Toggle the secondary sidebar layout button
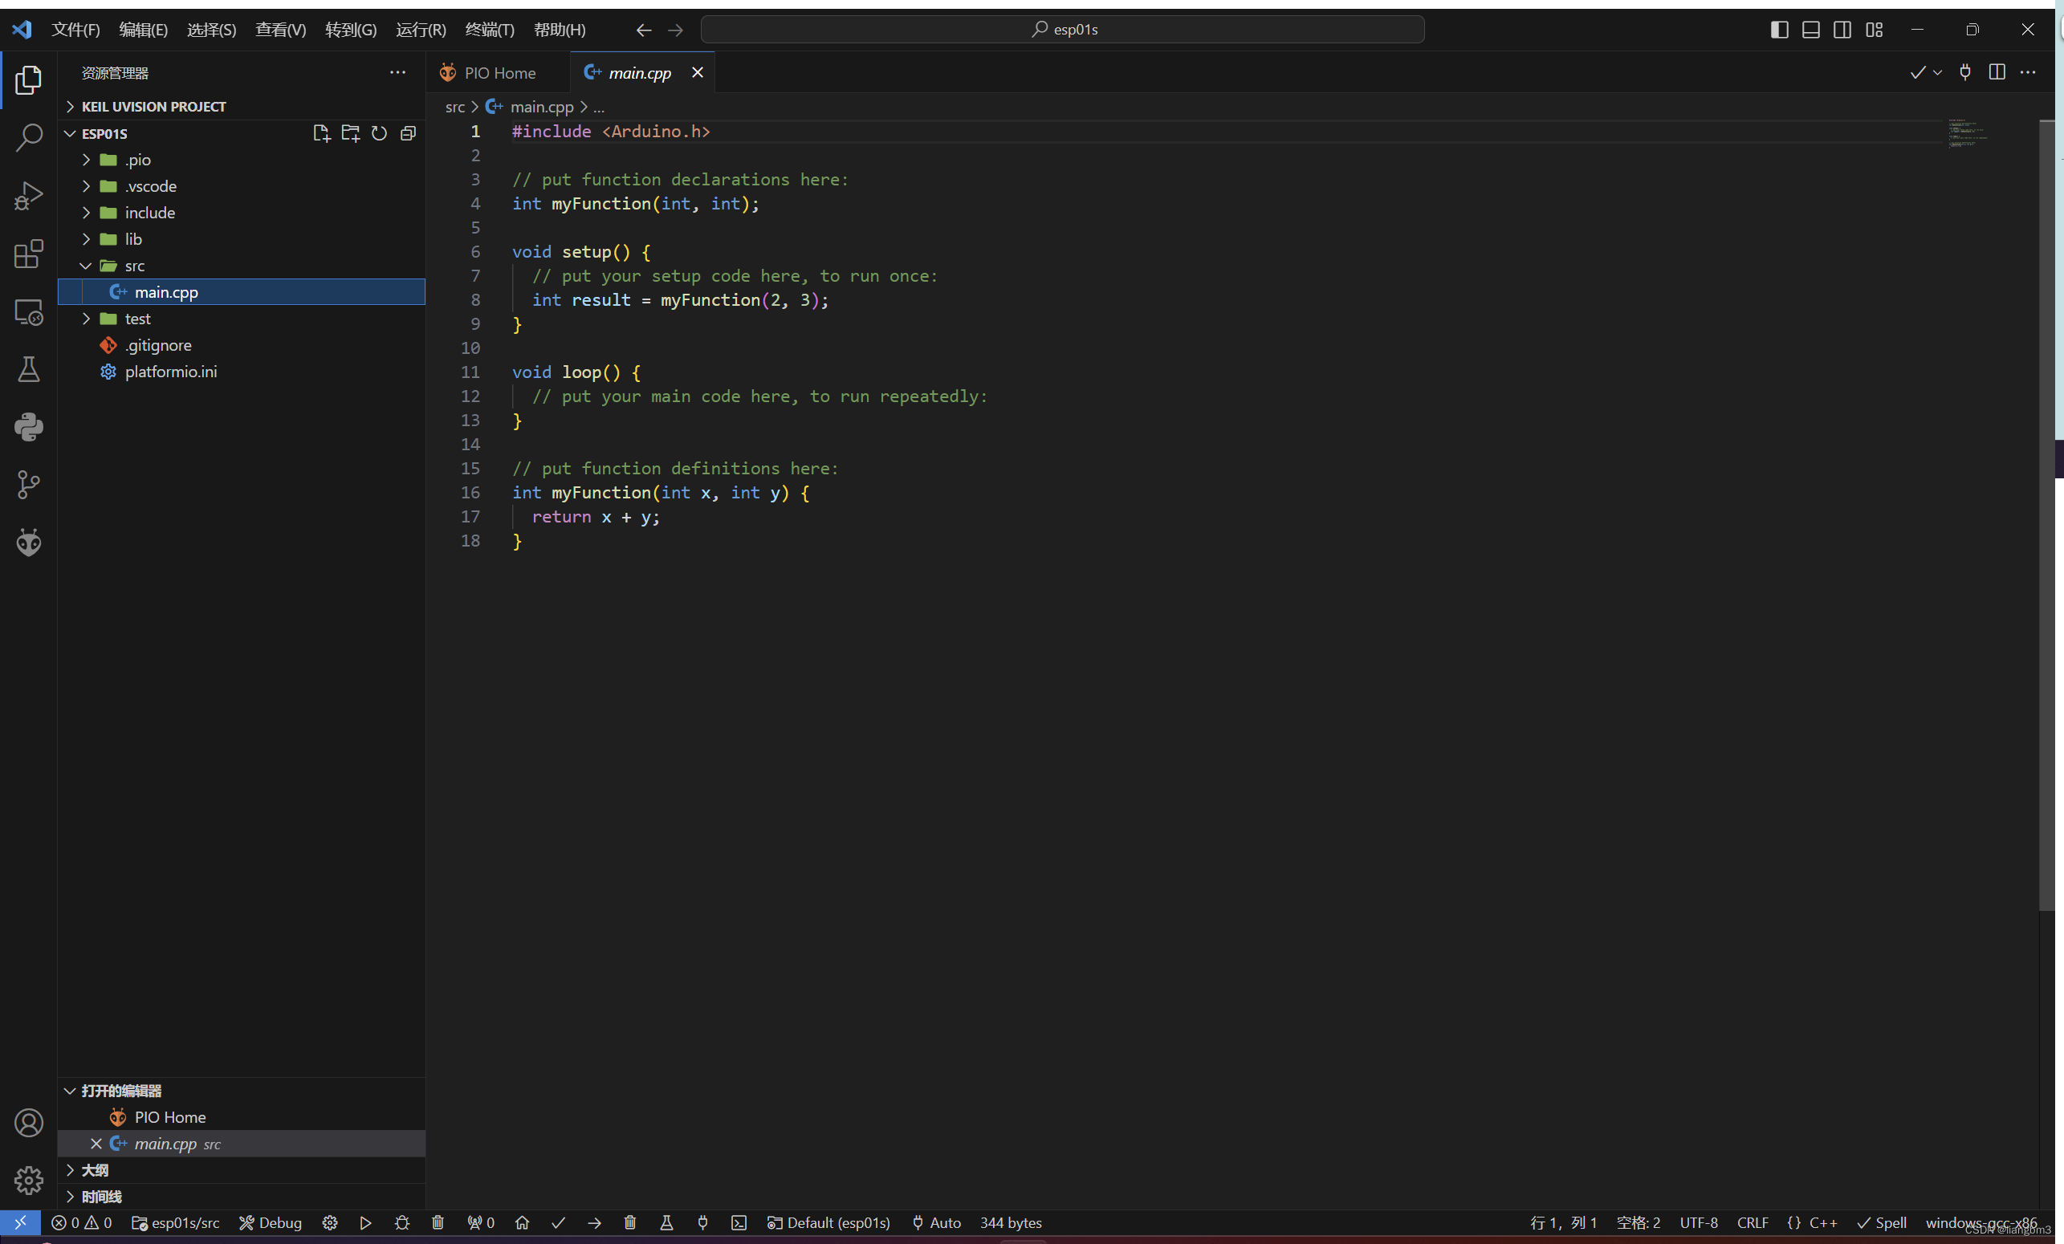Image resolution: width=2064 pixels, height=1244 pixels. tap(1842, 30)
